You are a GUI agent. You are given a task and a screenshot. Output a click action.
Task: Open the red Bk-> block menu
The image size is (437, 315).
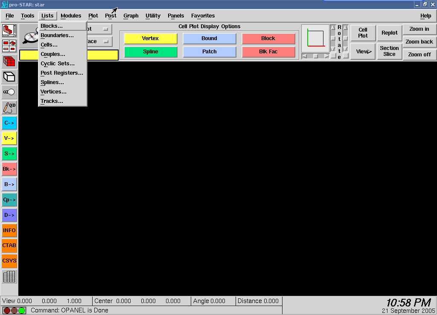pyautogui.click(x=9, y=169)
